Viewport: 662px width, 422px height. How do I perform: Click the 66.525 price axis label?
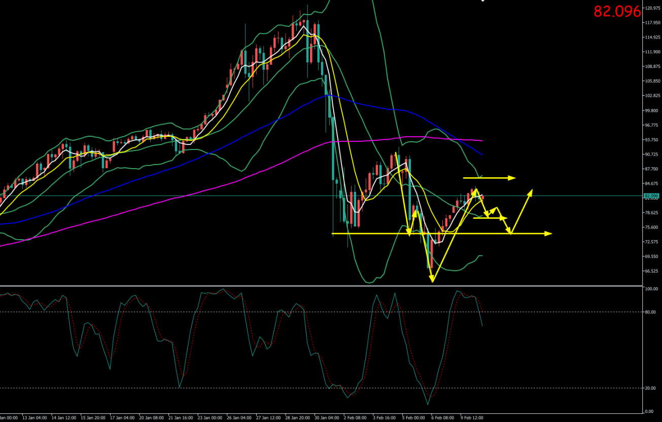[x=651, y=272]
